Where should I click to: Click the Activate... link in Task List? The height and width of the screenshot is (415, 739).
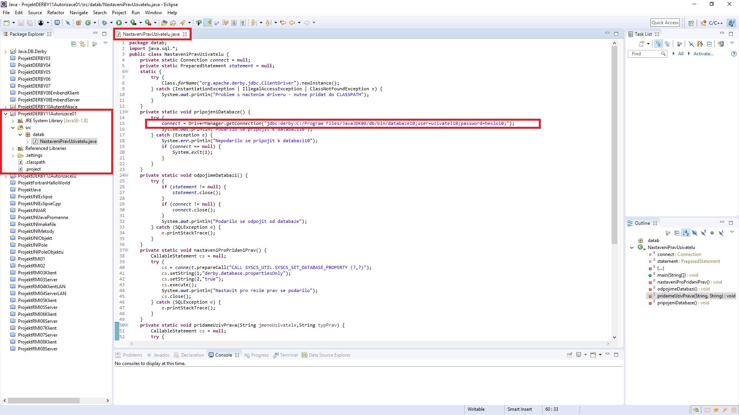(703, 54)
